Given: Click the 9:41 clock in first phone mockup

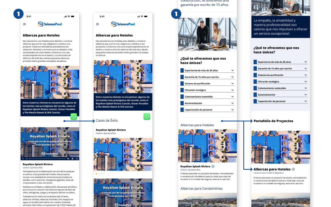Looking at the screenshot, I should pos(29,16).
